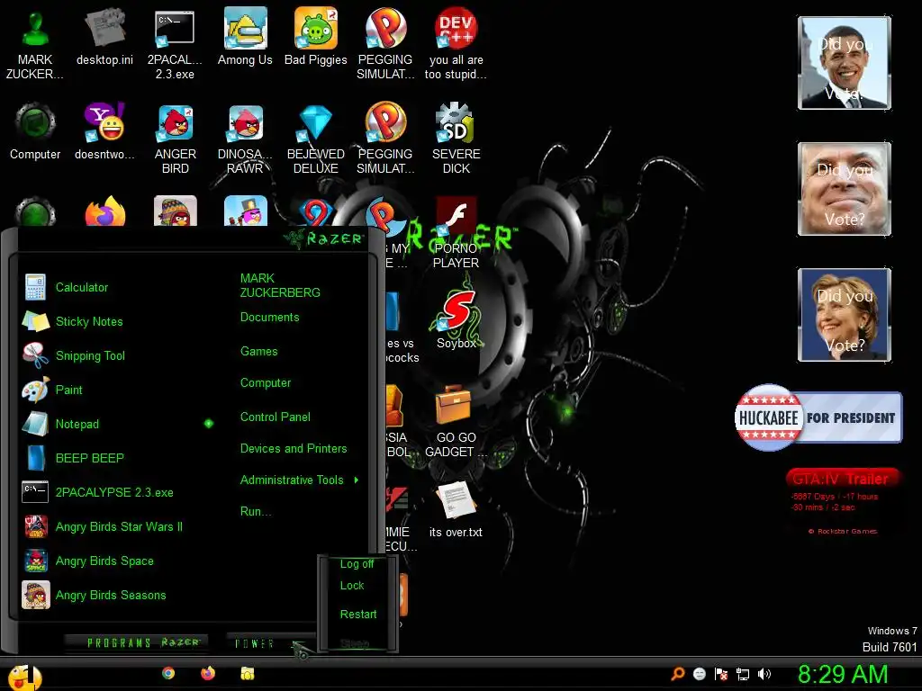922x691 pixels.
Task: Select the Firefox icon on the desktop
Action: [x=104, y=211]
